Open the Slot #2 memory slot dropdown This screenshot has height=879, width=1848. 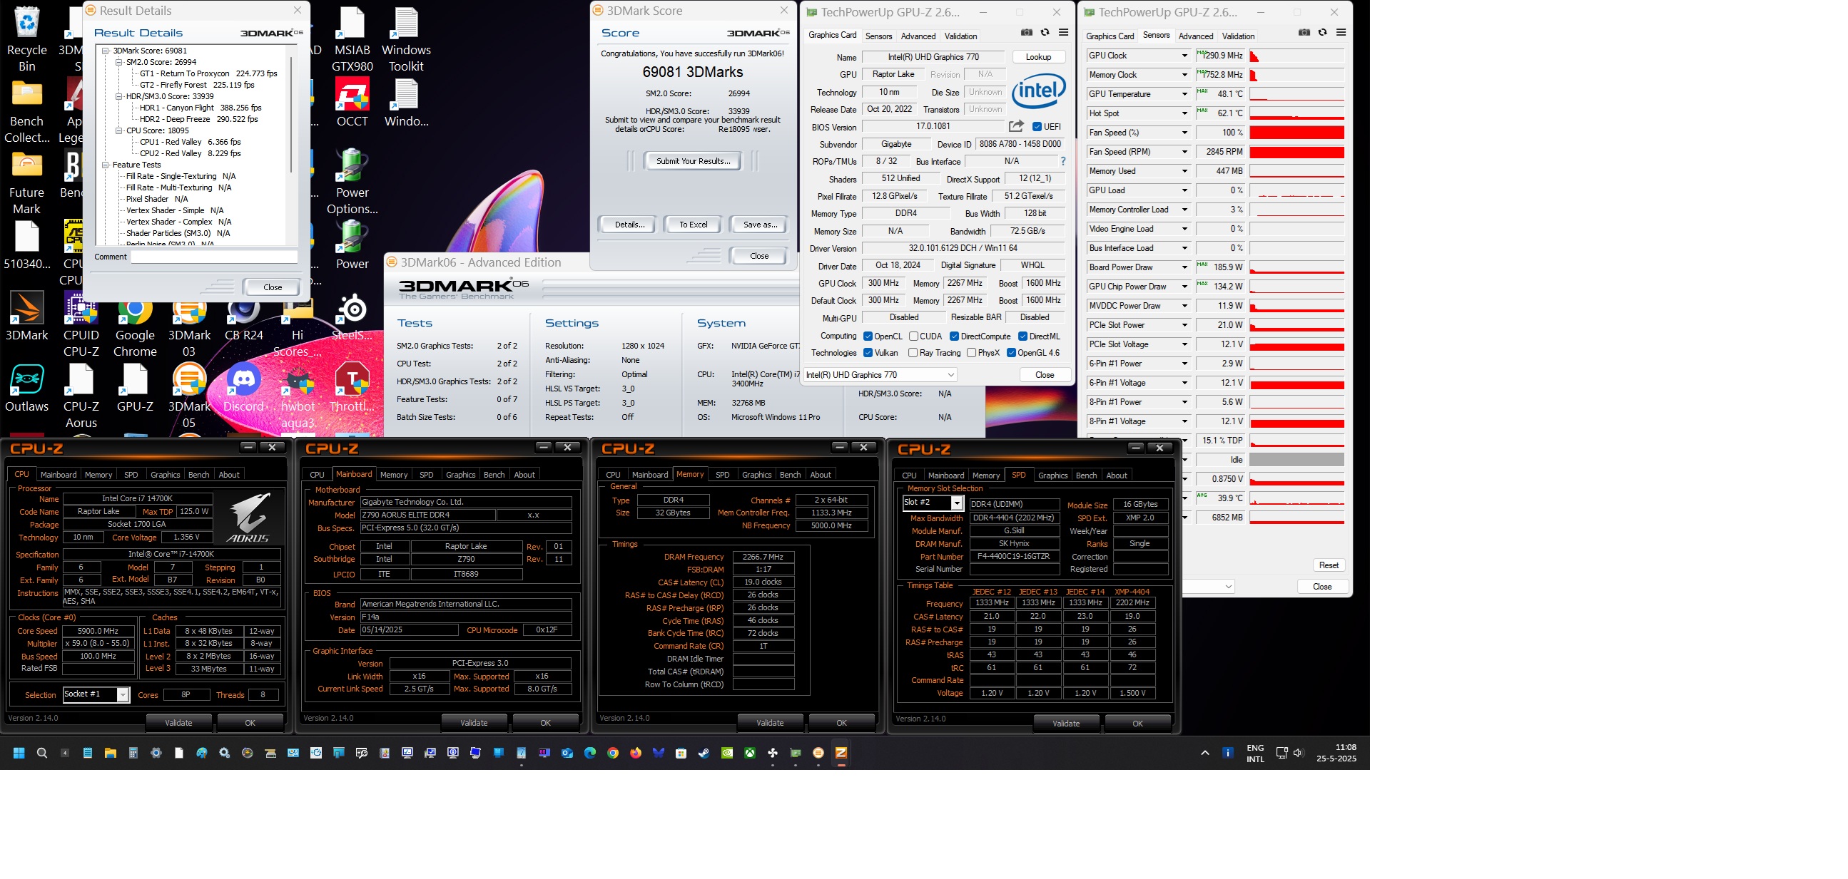pos(956,503)
